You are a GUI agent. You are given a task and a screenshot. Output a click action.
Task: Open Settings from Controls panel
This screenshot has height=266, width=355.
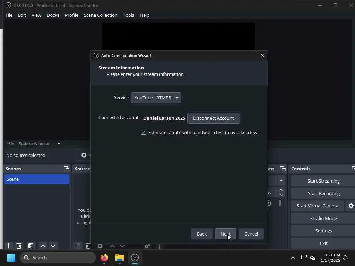pyautogui.click(x=323, y=231)
